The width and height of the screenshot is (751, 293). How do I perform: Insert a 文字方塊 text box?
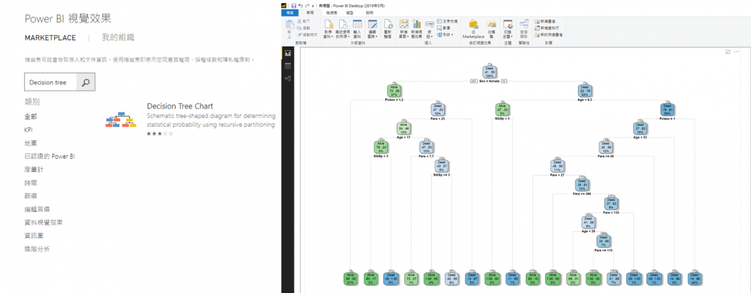(x=446, y=21)
